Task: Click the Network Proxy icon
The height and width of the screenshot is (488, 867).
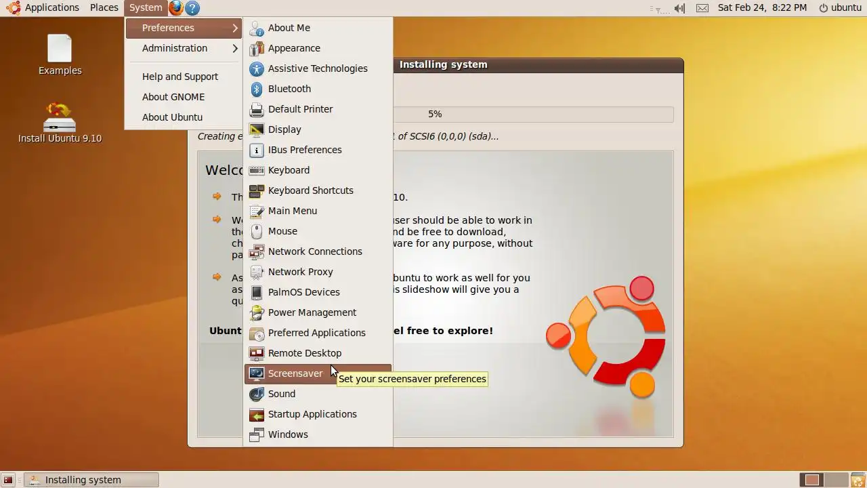Action: [256, 272]
